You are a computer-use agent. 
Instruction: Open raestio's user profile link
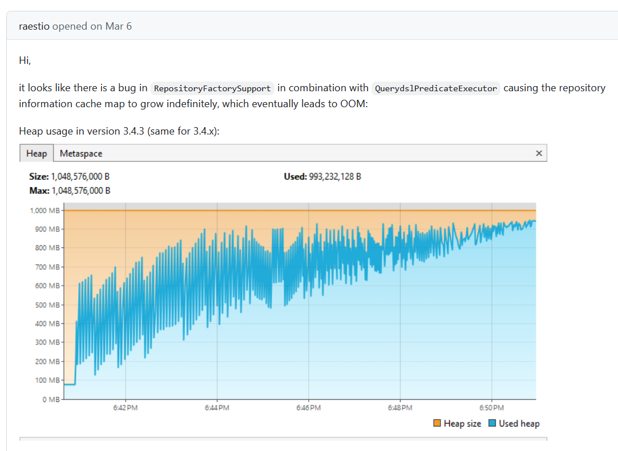coord(34,26)
